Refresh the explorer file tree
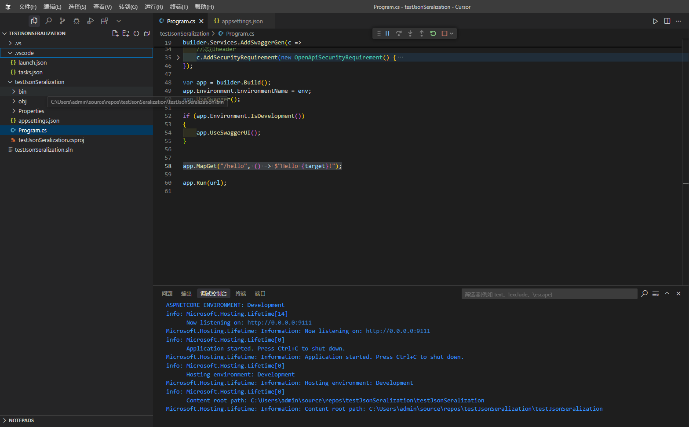The width and height of the screenshot is (689, 427). coord(136,33)
